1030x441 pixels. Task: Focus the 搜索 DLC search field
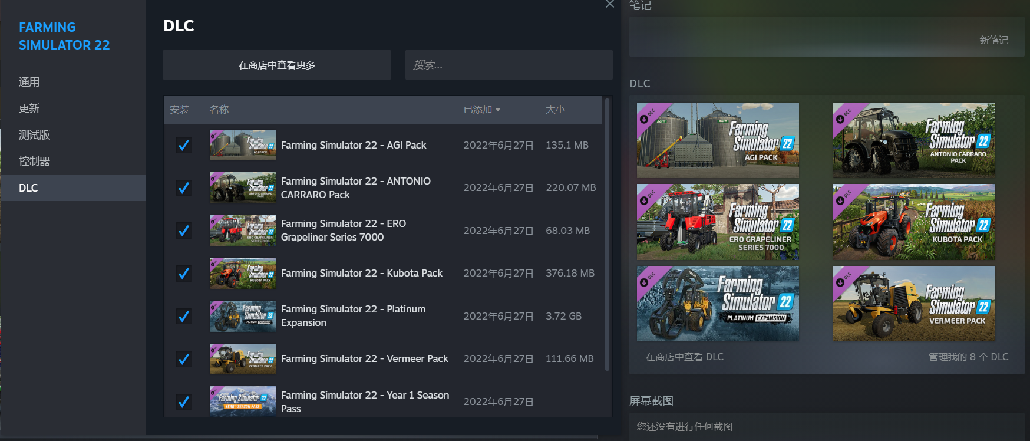(x=509, y=65)
